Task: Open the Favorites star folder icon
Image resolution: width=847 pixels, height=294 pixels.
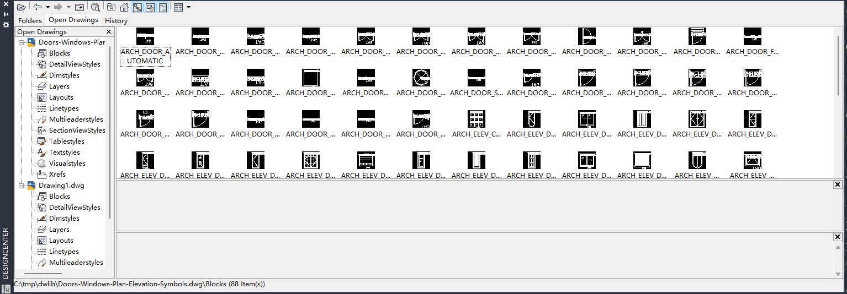Action: (112, 7)
